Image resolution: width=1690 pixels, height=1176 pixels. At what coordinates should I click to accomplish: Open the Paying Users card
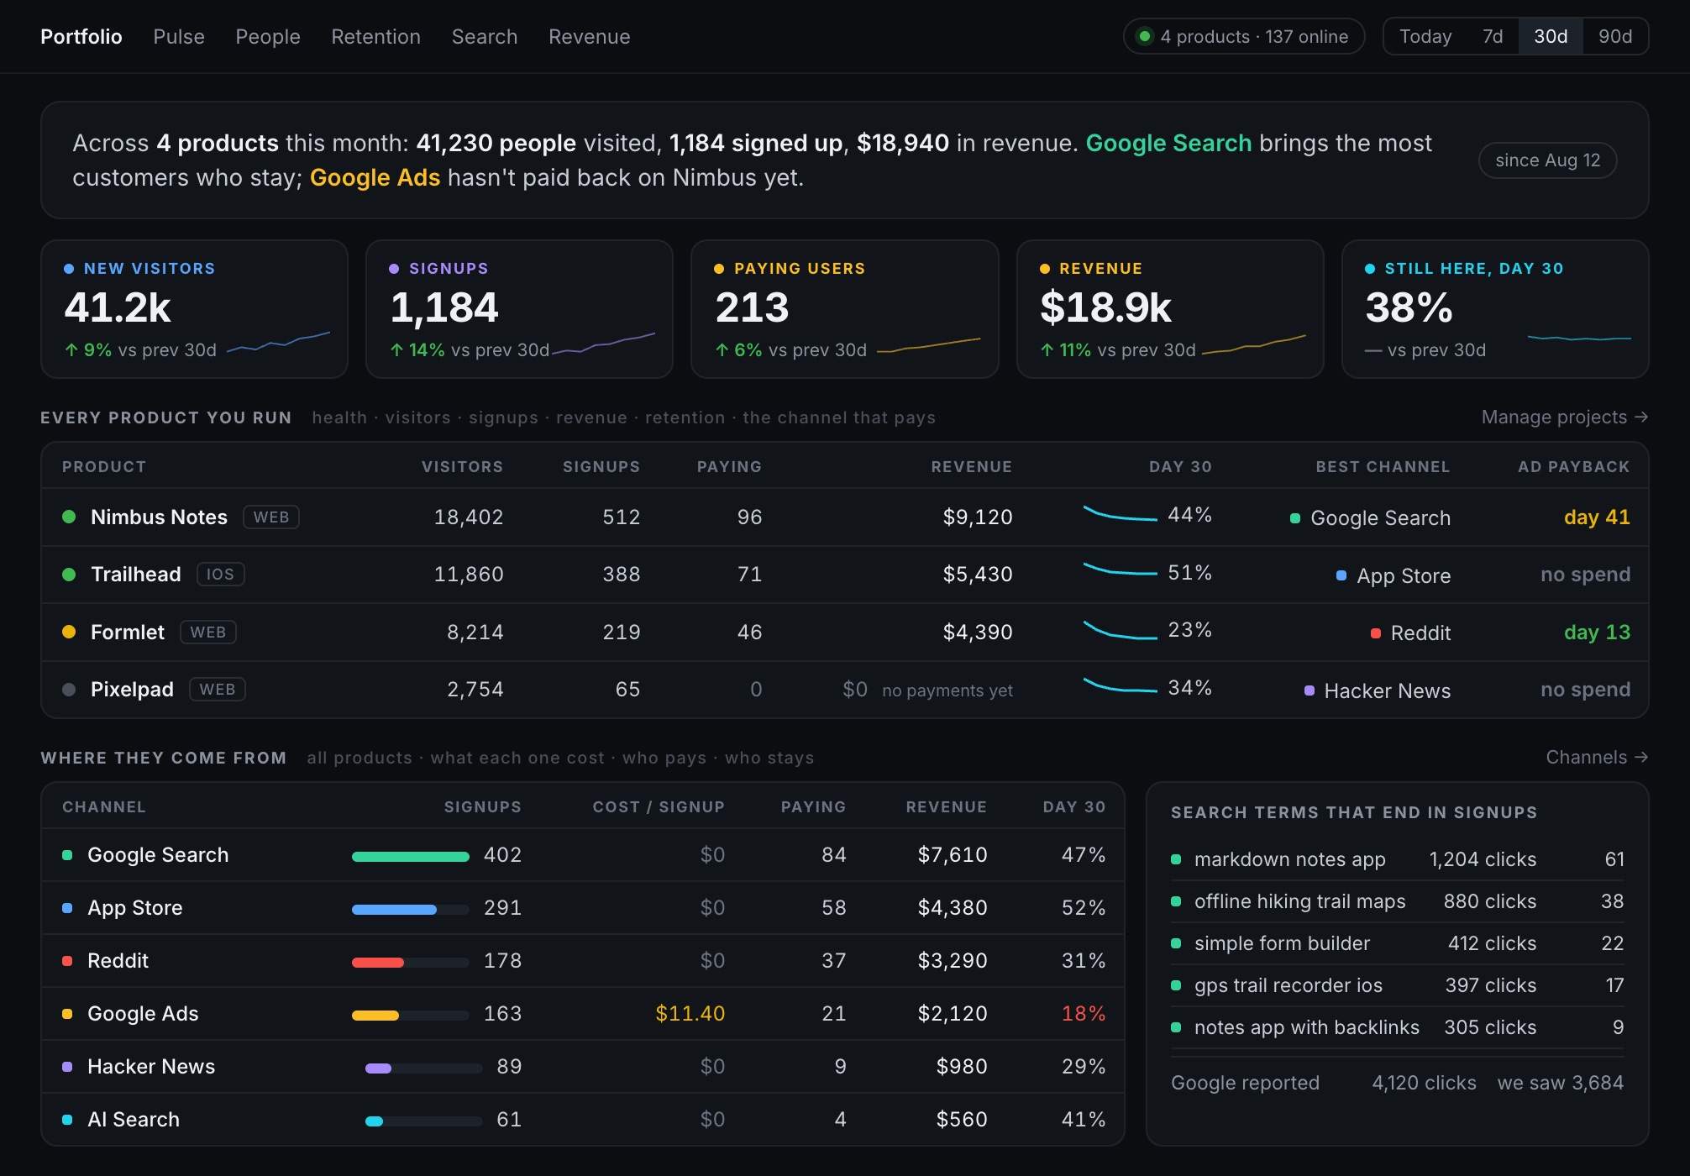click(844, 309)
